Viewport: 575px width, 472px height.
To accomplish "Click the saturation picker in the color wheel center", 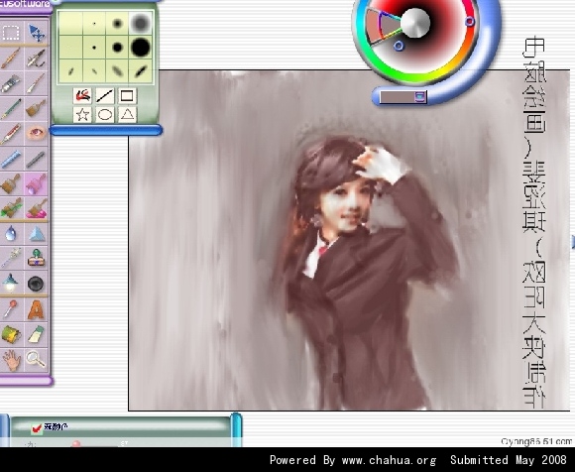I will coord(415,23).
